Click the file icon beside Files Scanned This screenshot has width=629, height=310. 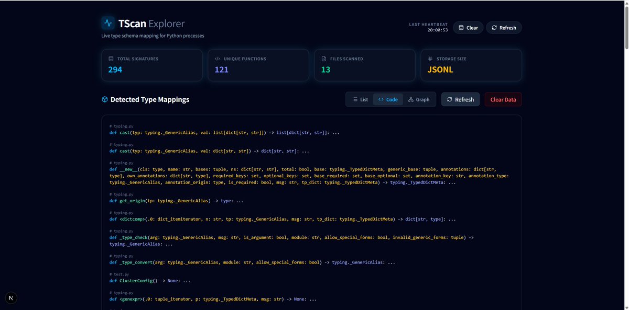(x=323, y=59)
